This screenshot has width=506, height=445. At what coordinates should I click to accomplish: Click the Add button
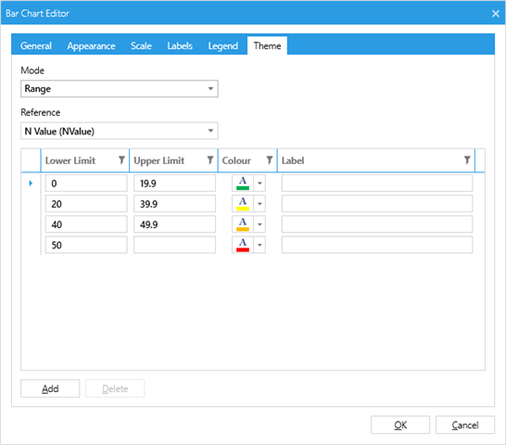[x=50, y=388]
